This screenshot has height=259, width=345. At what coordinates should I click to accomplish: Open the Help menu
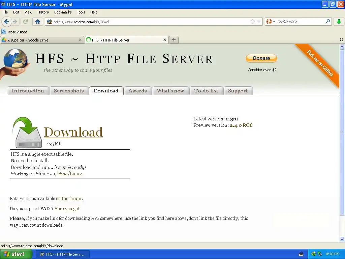[94, 12]
